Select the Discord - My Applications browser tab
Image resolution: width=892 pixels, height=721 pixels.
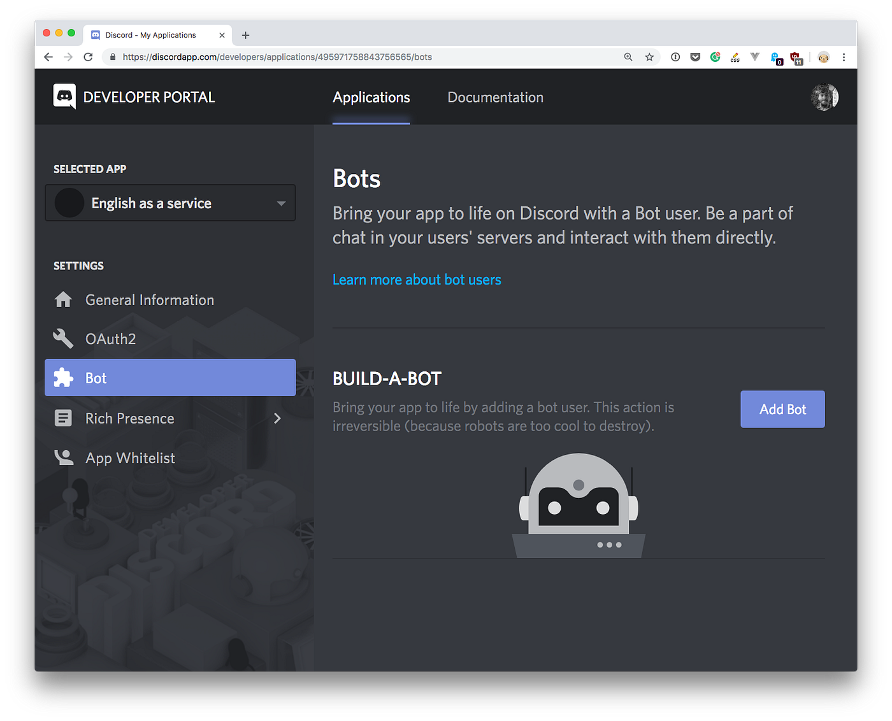point(157,35)
